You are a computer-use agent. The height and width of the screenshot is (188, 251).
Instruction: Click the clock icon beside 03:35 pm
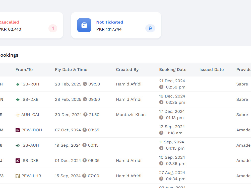(x=161, y=102)
